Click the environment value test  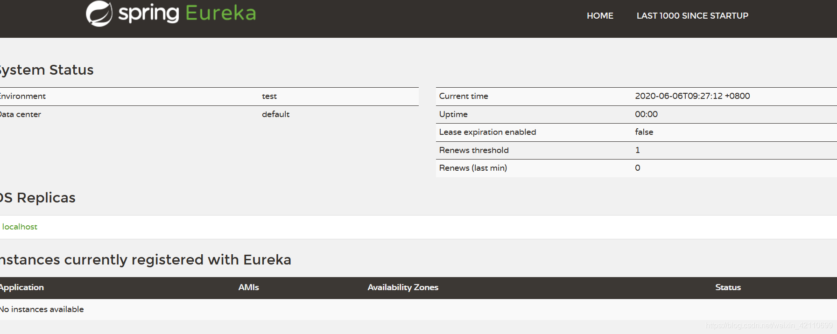tap(269, 96)
